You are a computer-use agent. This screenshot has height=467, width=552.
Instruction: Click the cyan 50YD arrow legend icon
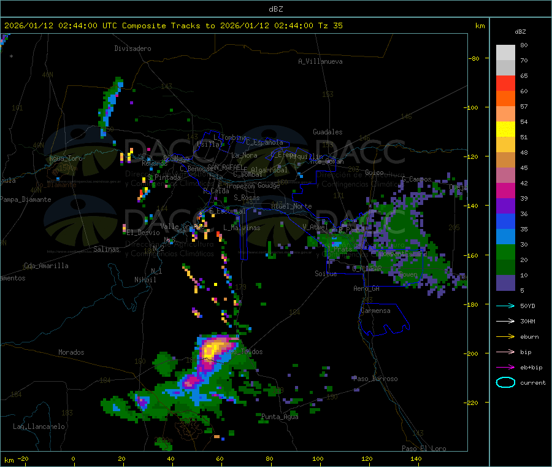pos(505,306)
